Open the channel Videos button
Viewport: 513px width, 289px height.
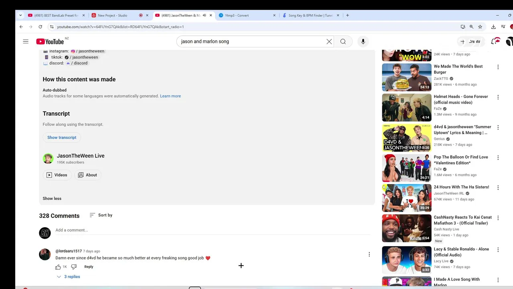57,175
